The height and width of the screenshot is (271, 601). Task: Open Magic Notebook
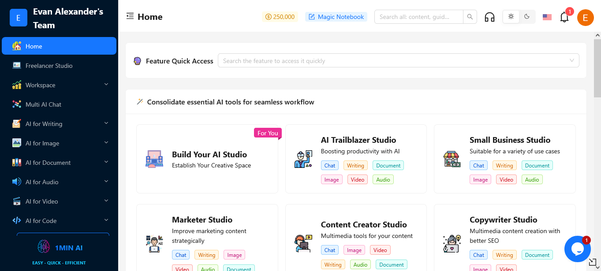(336, 17)
